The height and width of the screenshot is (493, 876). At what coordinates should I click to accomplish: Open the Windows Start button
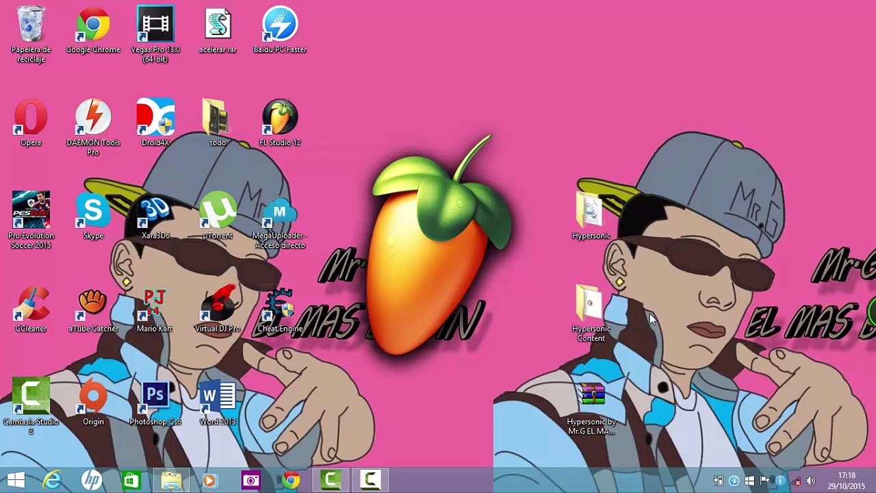(x=16, y=480)
